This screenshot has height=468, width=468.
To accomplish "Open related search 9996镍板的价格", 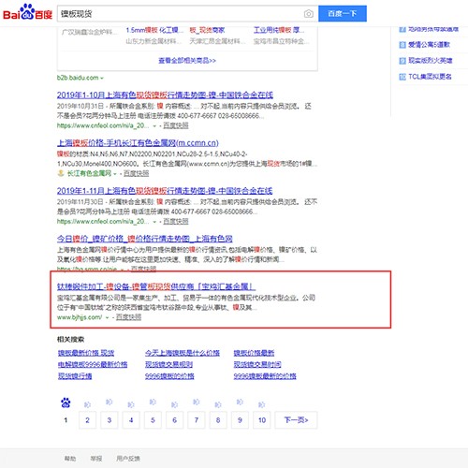I will (169, 376).
